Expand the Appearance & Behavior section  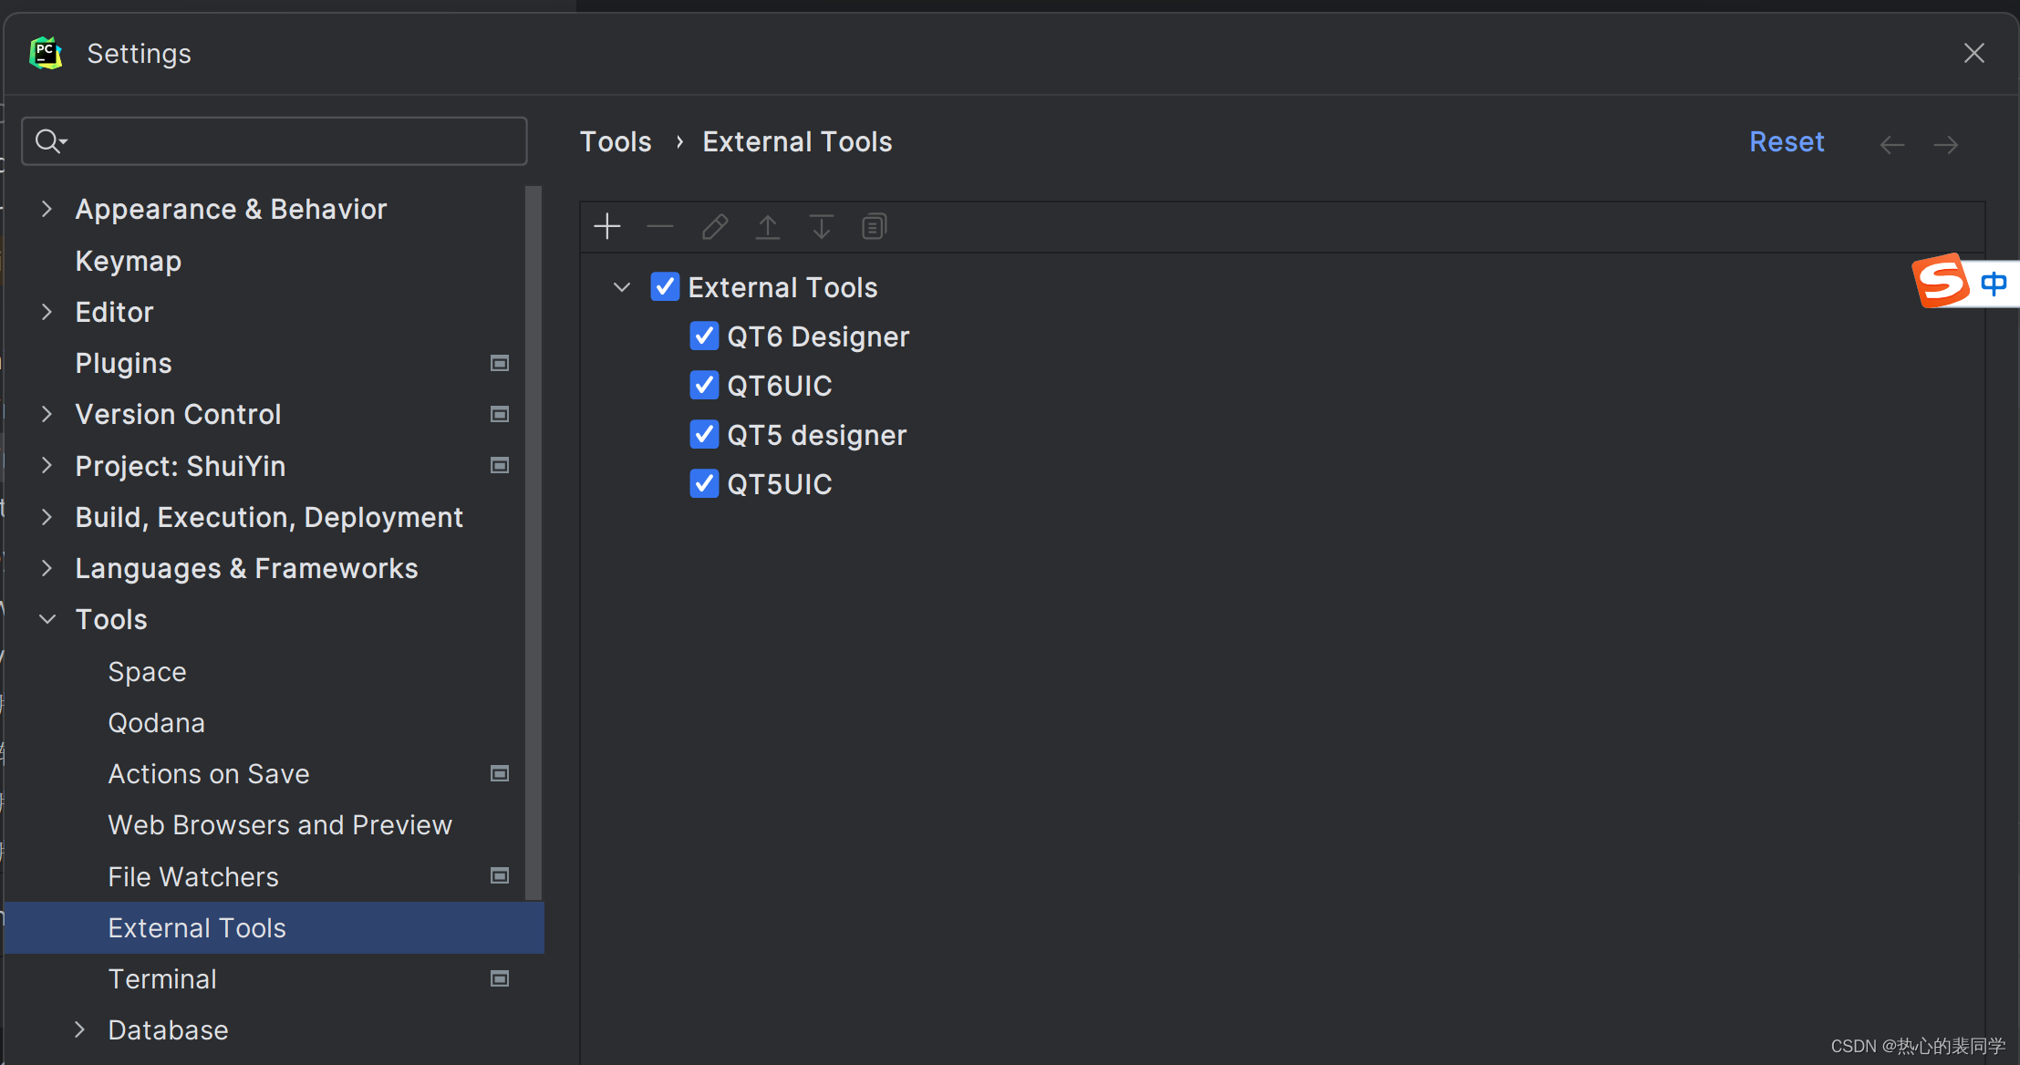(48, 209)
